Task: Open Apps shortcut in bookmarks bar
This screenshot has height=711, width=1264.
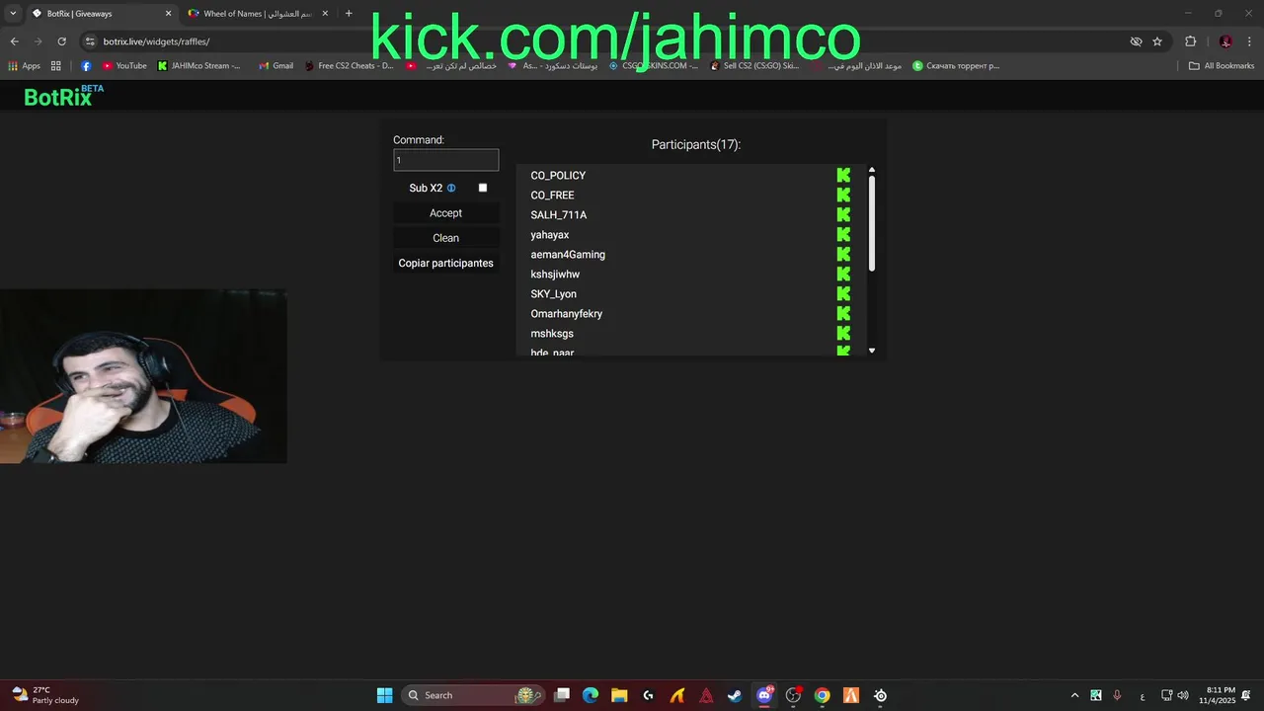Action: click(x=24, y=66)
